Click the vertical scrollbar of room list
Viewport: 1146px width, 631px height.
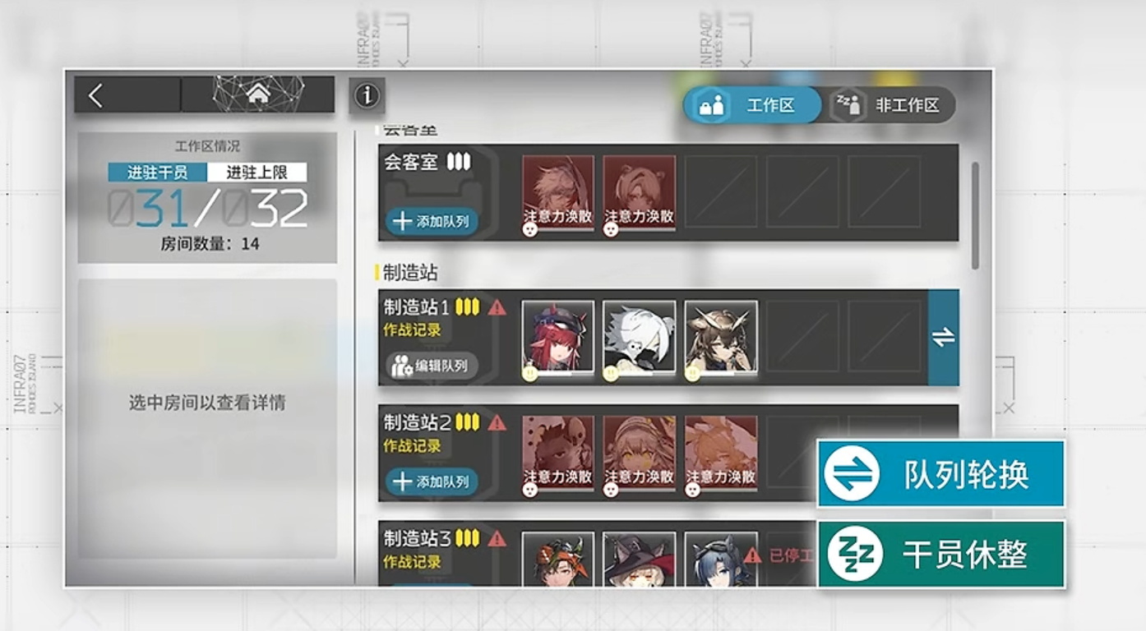tap(976, 215)
